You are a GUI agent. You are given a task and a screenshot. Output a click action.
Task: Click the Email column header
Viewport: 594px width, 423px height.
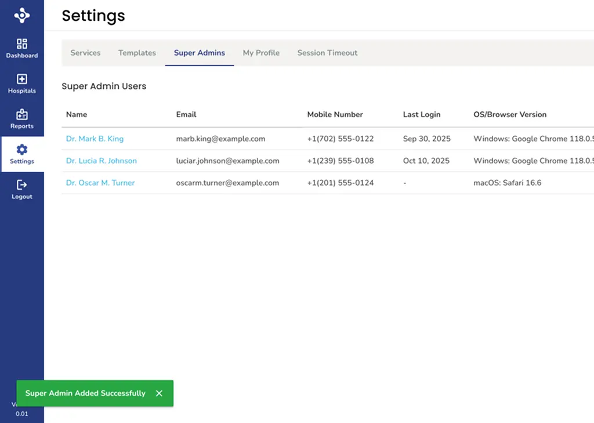186,114
